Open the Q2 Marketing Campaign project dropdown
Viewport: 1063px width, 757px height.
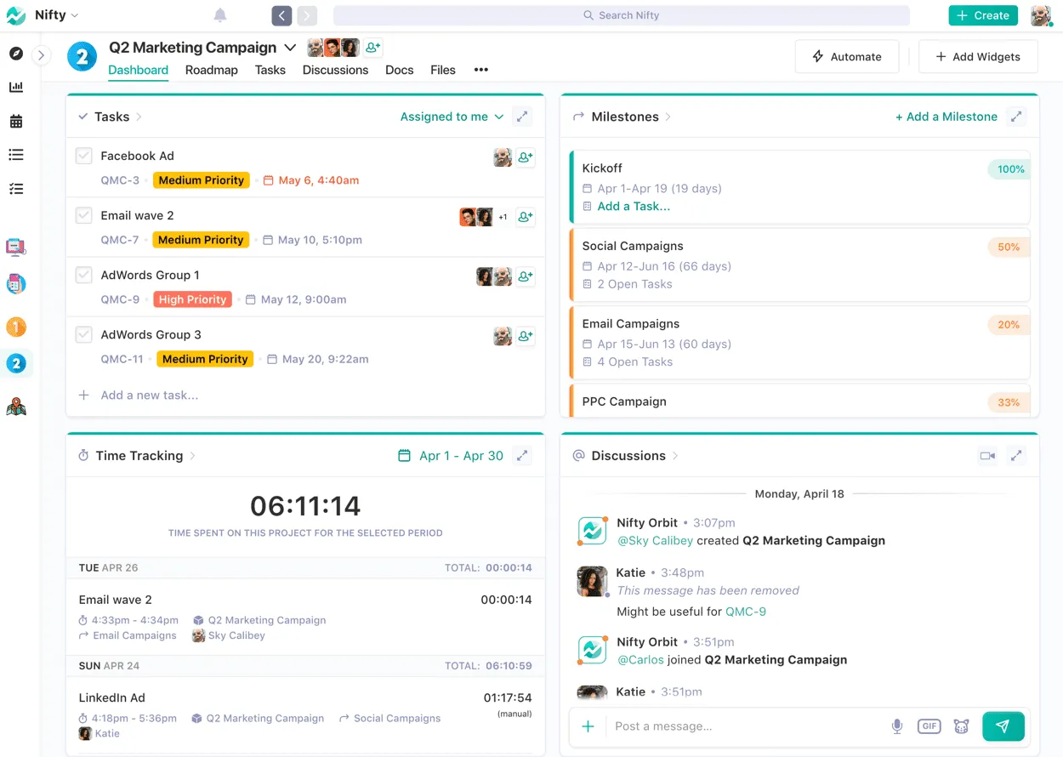[x=290, y=48]
